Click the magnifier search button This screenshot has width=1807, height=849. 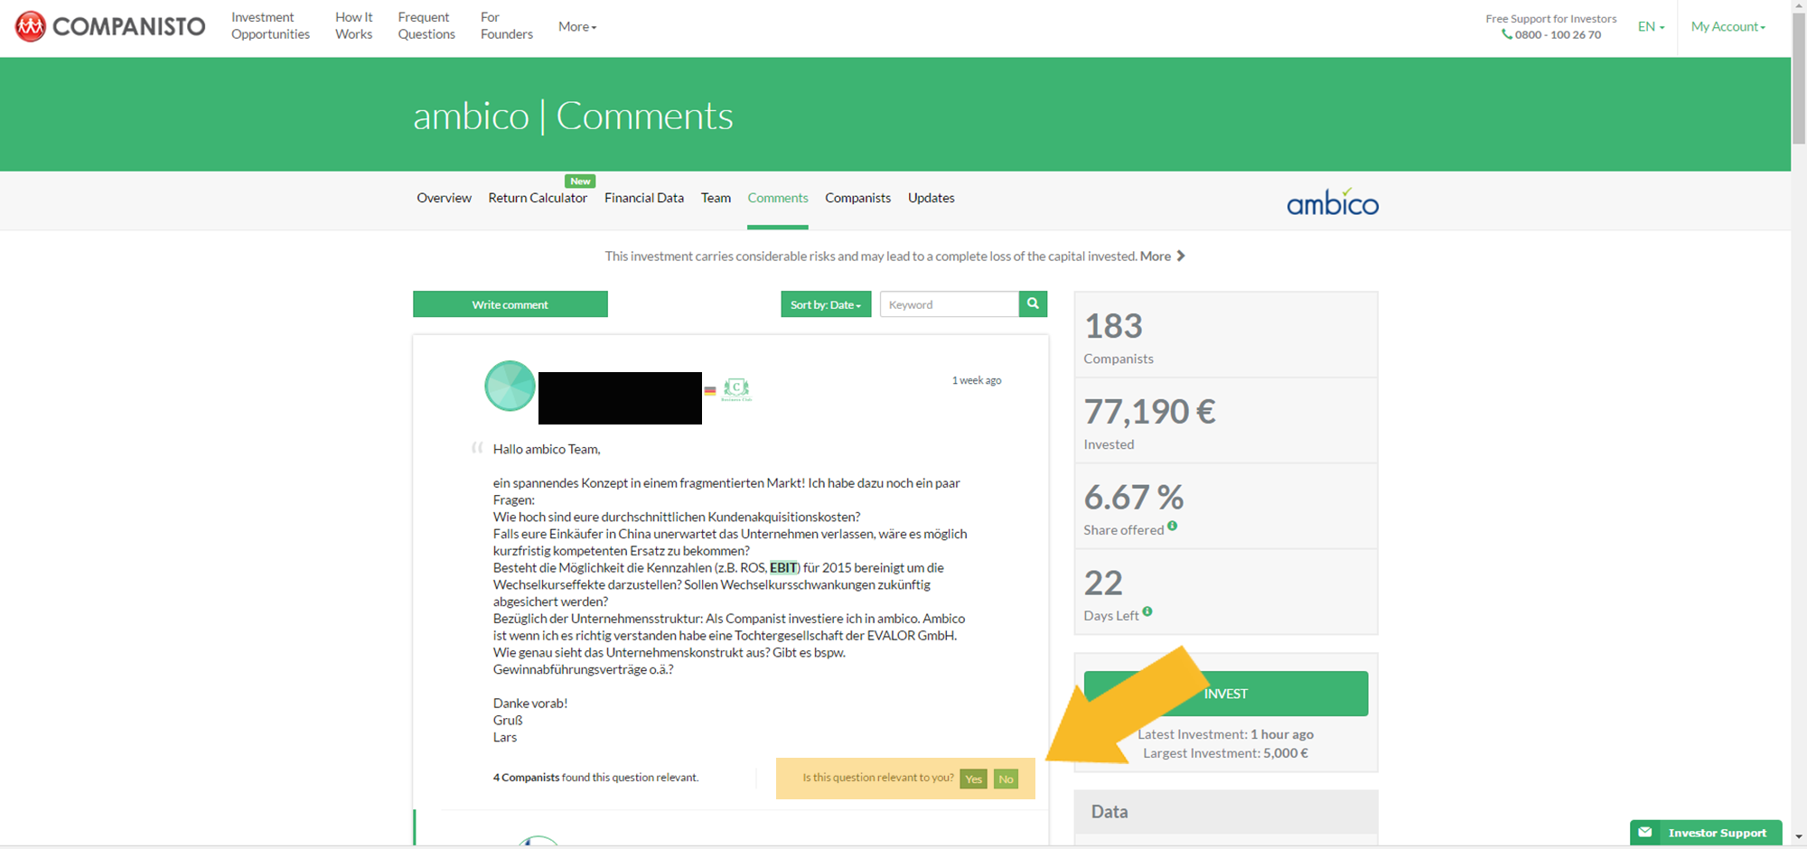click(1033, 304)
